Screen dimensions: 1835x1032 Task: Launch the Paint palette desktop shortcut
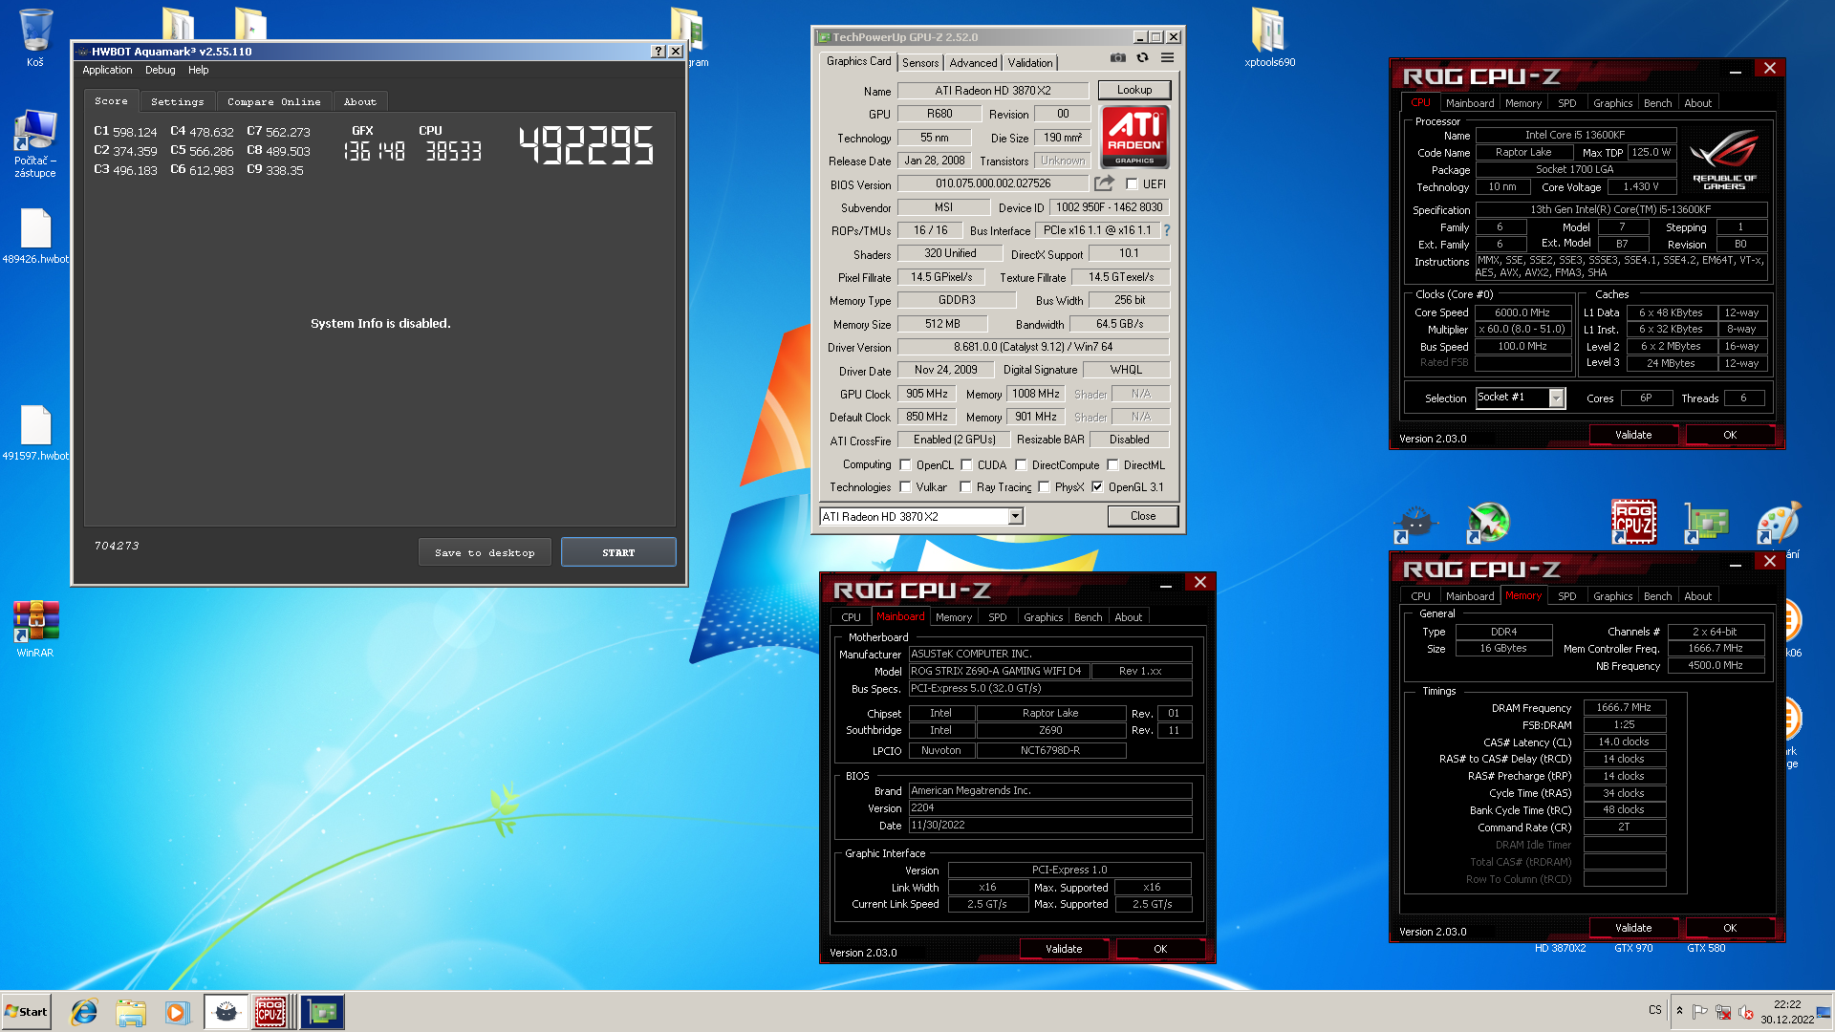(x=1779, y=523)
